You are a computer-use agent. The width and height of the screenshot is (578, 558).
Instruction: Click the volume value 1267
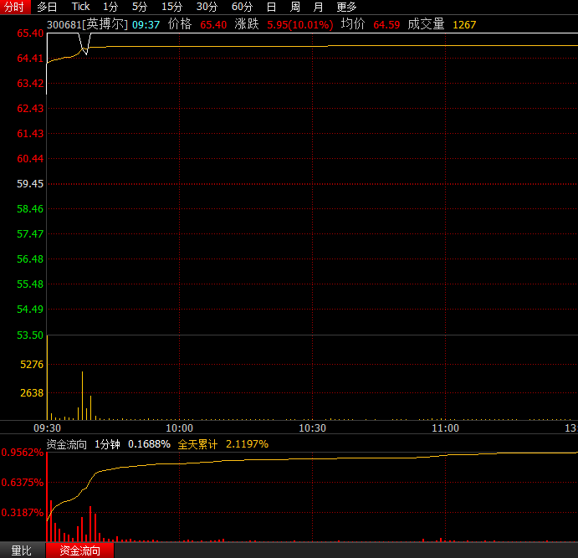(464, 25)
